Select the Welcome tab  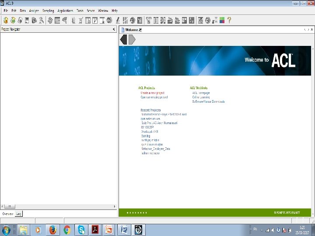pos(131,30)
